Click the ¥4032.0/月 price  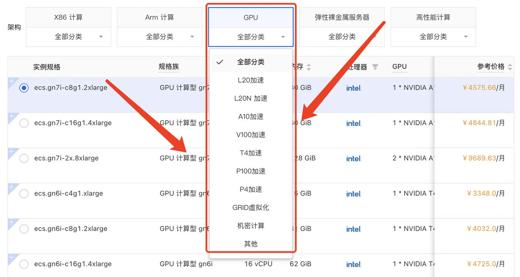pos(486,228)
